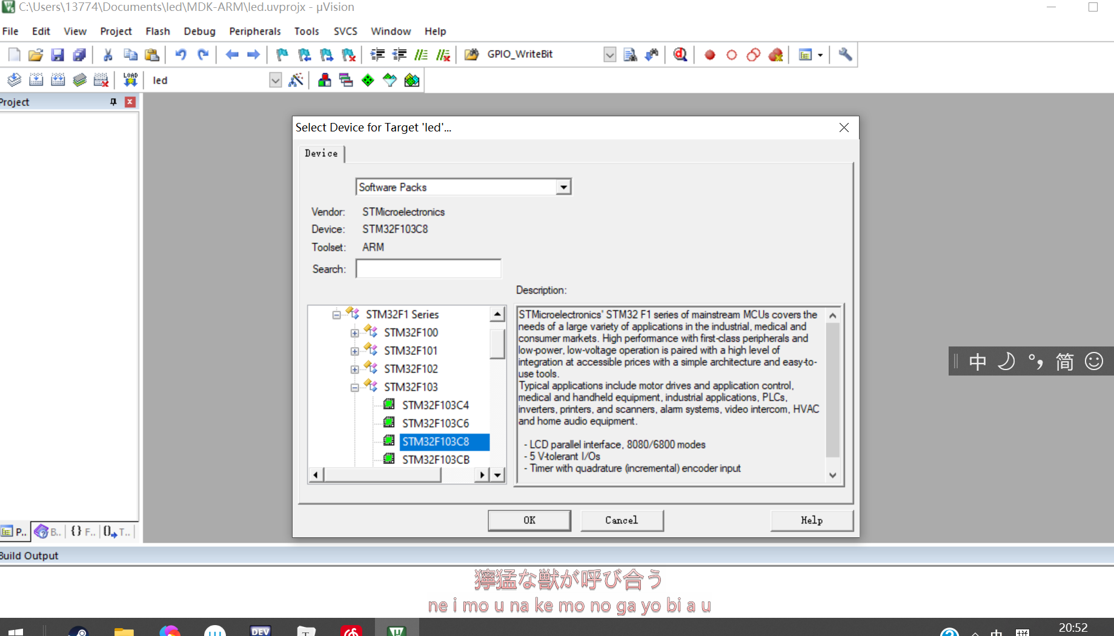This screenshot has width=1114, height=636.
Task: Click the Paste icon
Action: 152,55
